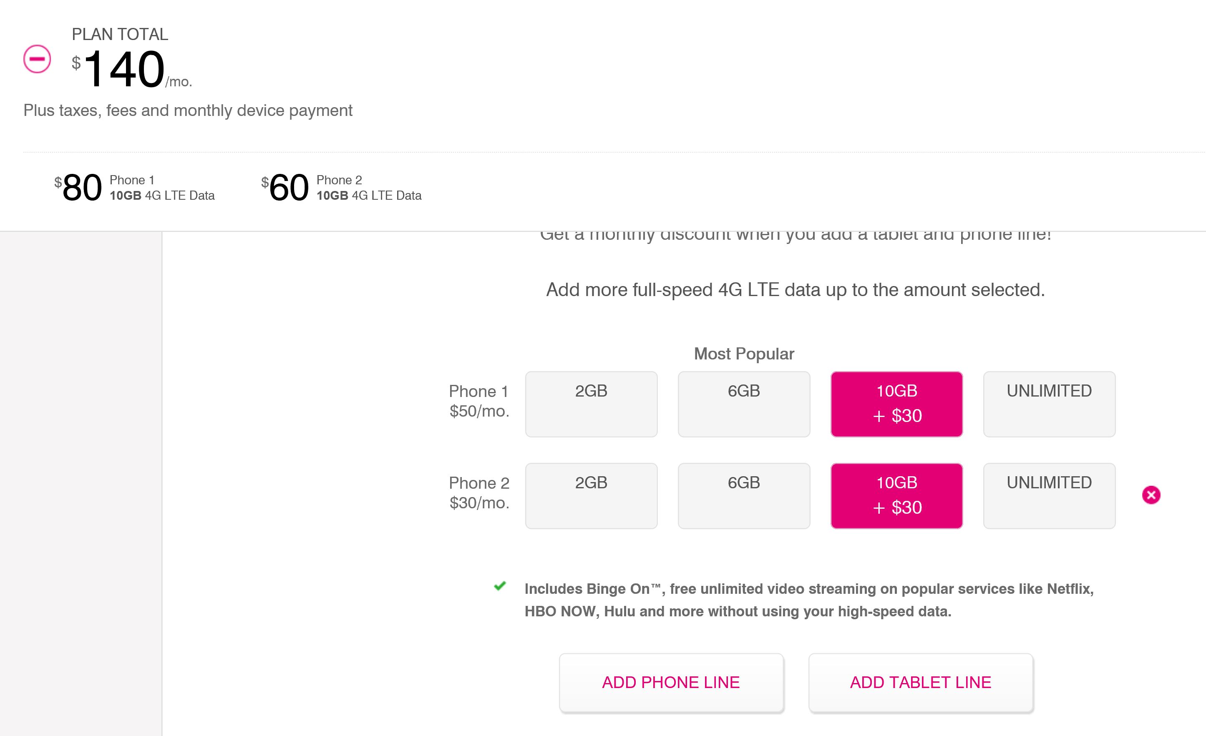
Task: Select 2GB data for Phone 2
Action: (591, 496)
